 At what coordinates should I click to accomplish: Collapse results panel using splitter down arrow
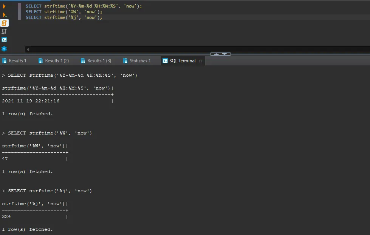tap(224, 54)
